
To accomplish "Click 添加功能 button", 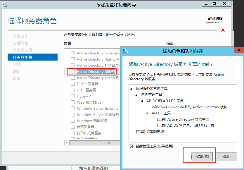I will (202, 157).
